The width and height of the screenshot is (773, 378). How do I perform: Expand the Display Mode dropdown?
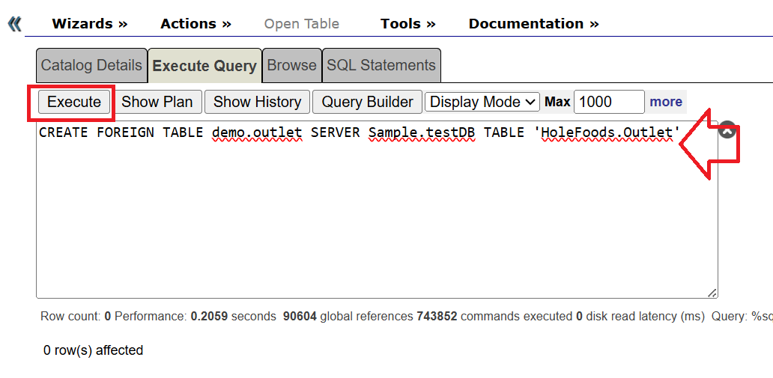pos(482,102)
